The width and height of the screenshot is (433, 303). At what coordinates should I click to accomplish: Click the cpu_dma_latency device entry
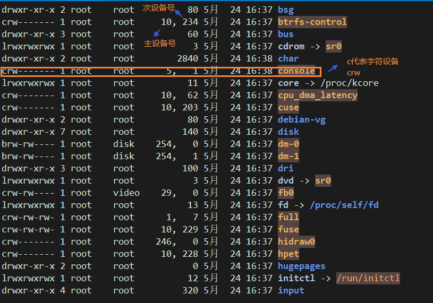(318, 95)
